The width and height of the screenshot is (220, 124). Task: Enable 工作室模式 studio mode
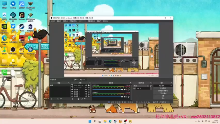tap(163, 93)
